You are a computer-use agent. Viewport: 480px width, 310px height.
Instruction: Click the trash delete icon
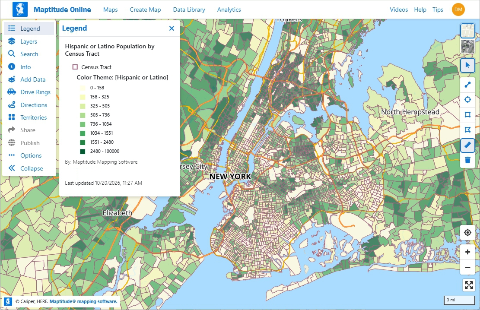(467, 160)
